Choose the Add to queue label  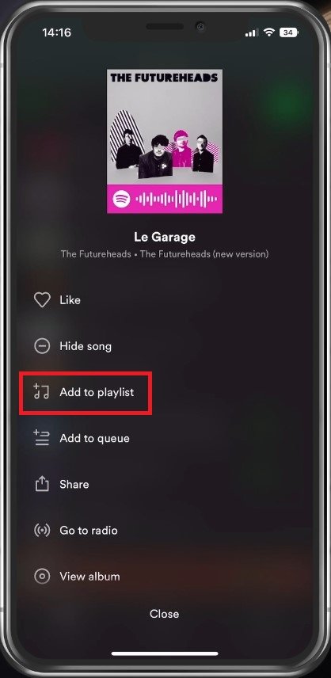click(x=95, y=439)
